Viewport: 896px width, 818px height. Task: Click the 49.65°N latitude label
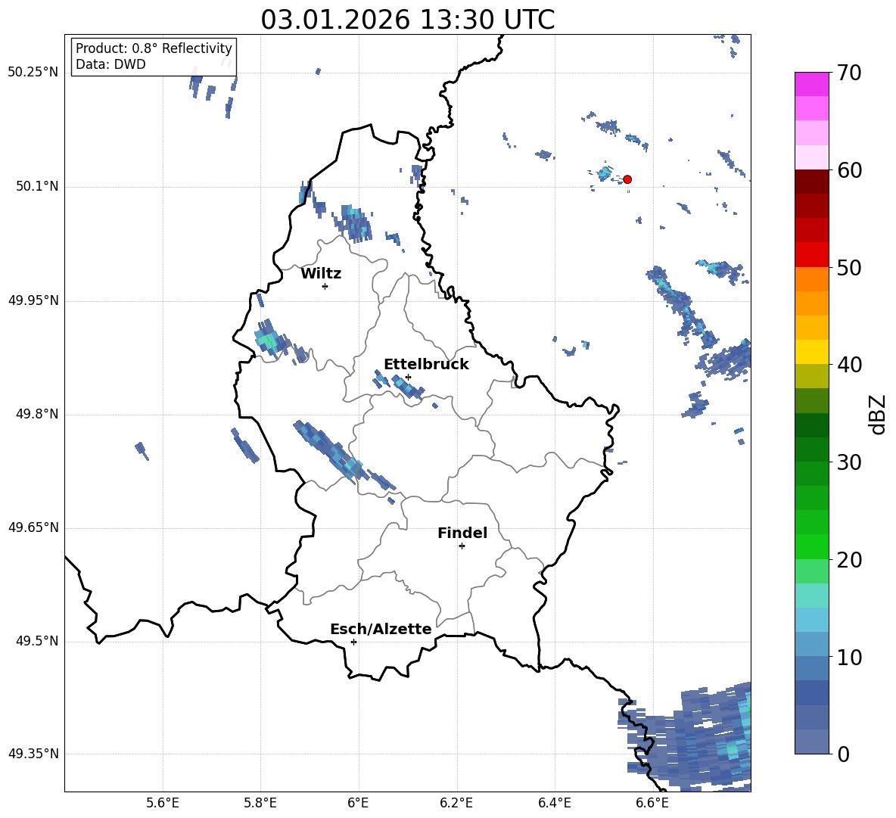point(33,527)
